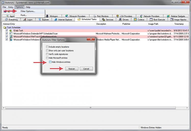Viewport: 191px width, 131px height.
Task: Switch to the Services tab
Action: click(108, 20)
